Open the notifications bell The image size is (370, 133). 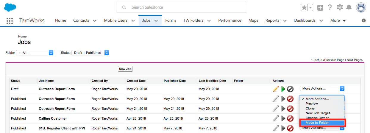point(349,7)
